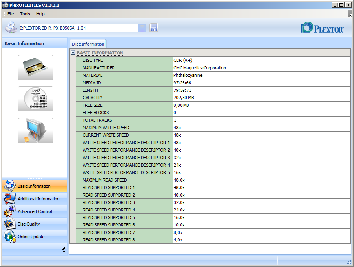This screenshot has height=267, width=354.
Task: Select WRITE SPEED PERFORMANCE DESCRIPTOR 5 label
Action: 126,172
